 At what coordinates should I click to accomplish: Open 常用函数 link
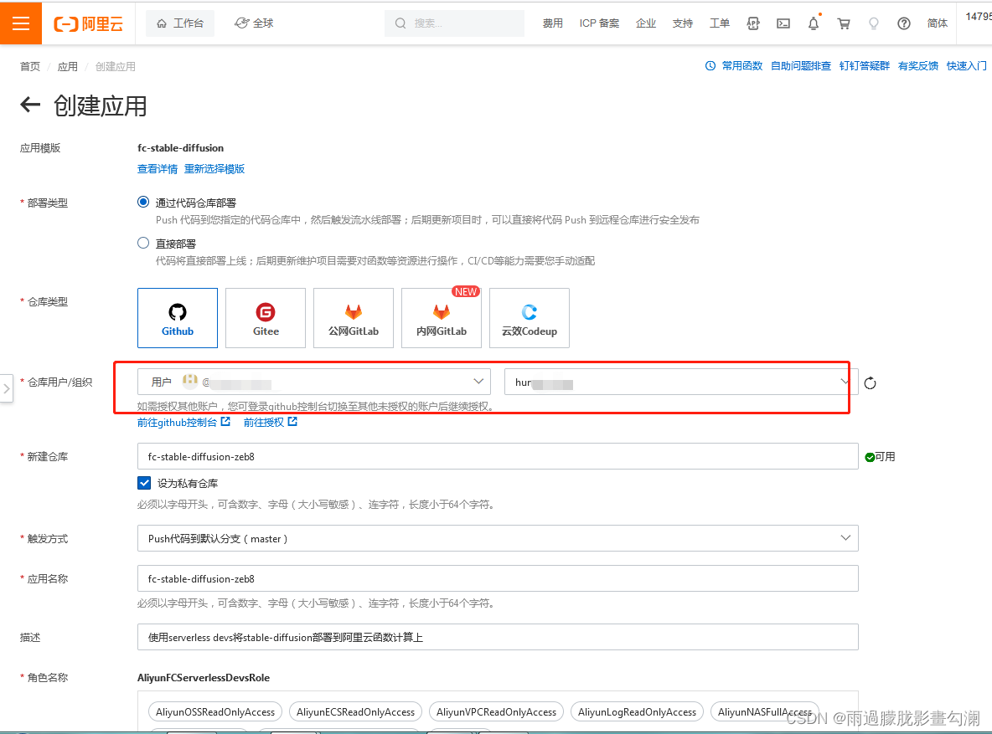pyautogui.click(x=742, y=66)
